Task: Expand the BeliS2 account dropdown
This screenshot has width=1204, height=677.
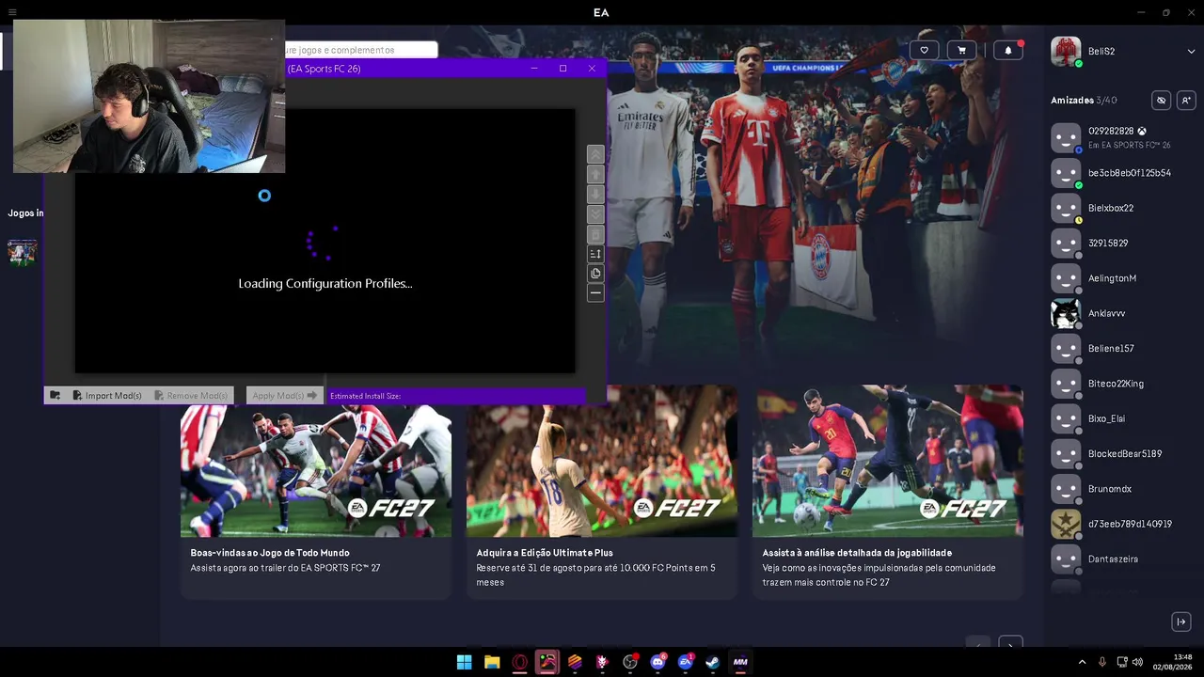Action: click(x=1191, y=52)
